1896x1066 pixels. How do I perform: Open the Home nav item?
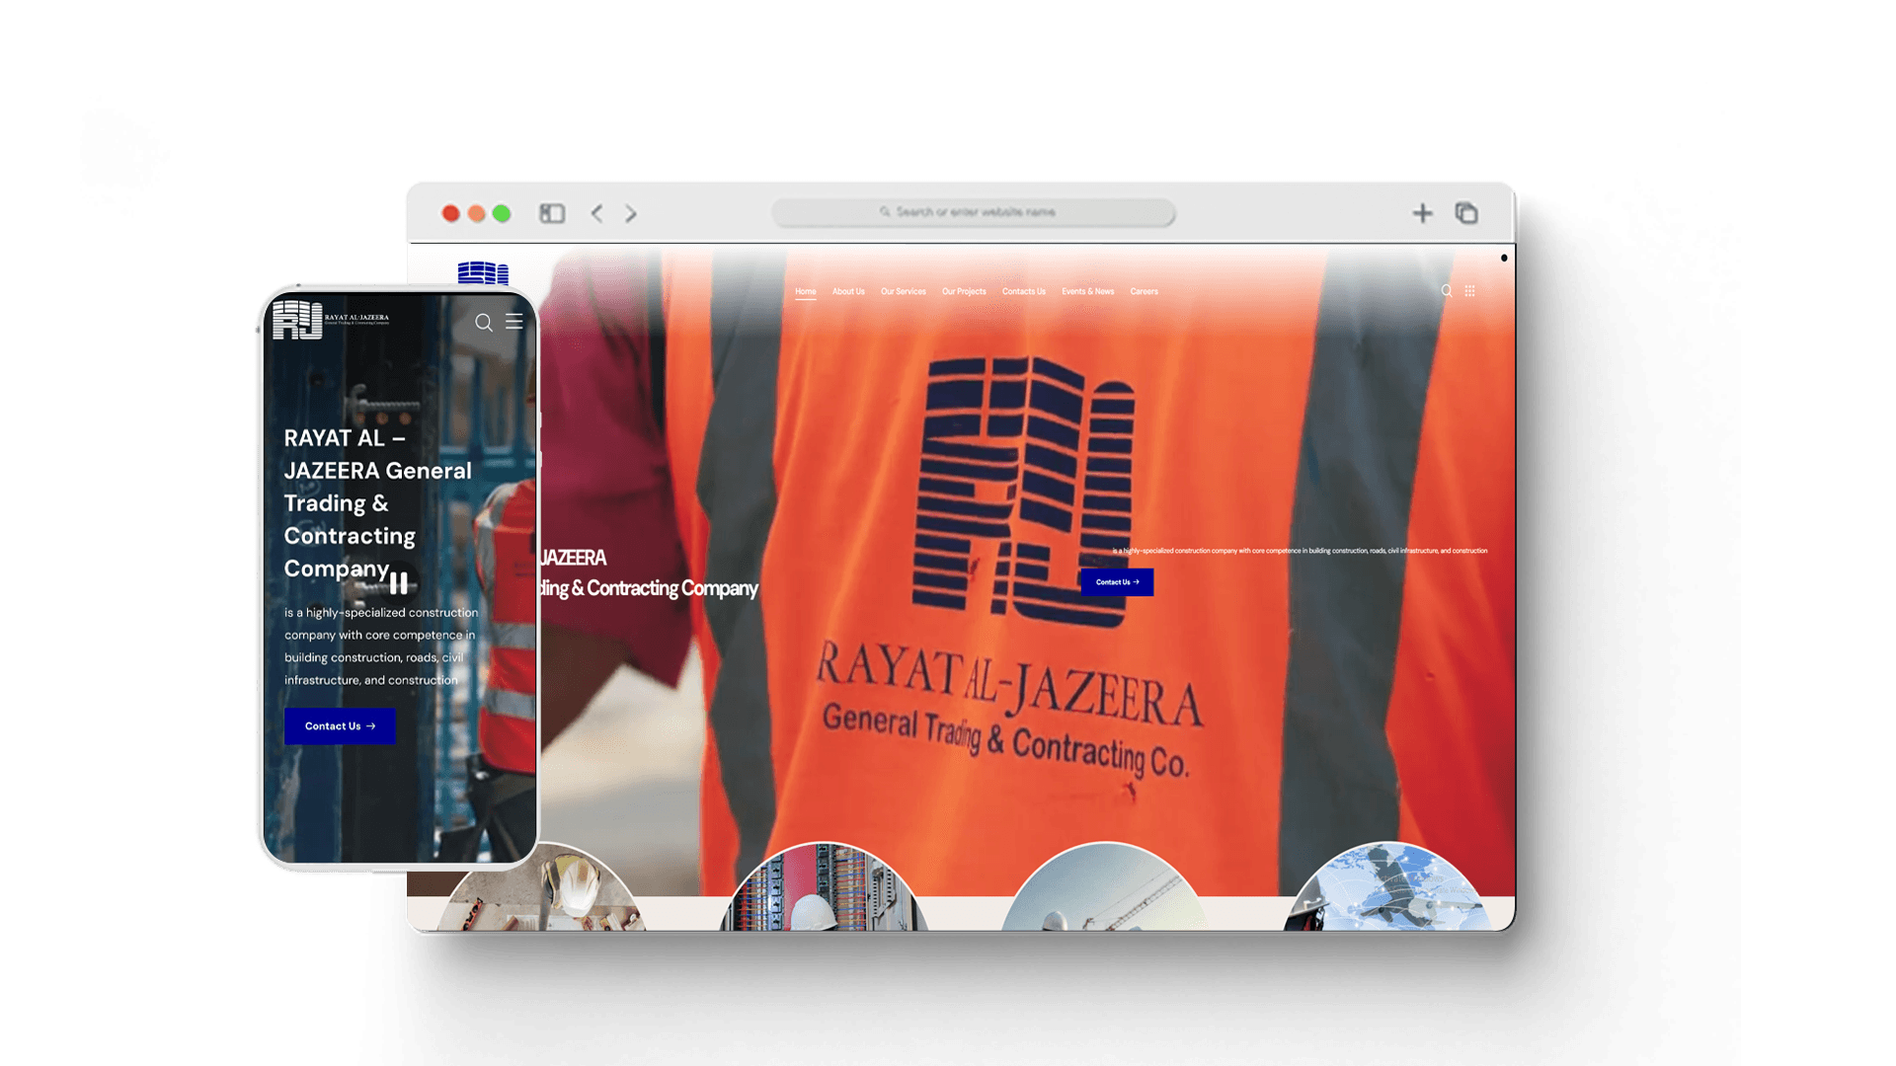click(806, 291)
